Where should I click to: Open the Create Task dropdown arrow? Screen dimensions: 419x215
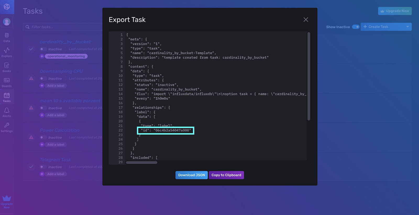pyautogui.click(x=407, y=27)
